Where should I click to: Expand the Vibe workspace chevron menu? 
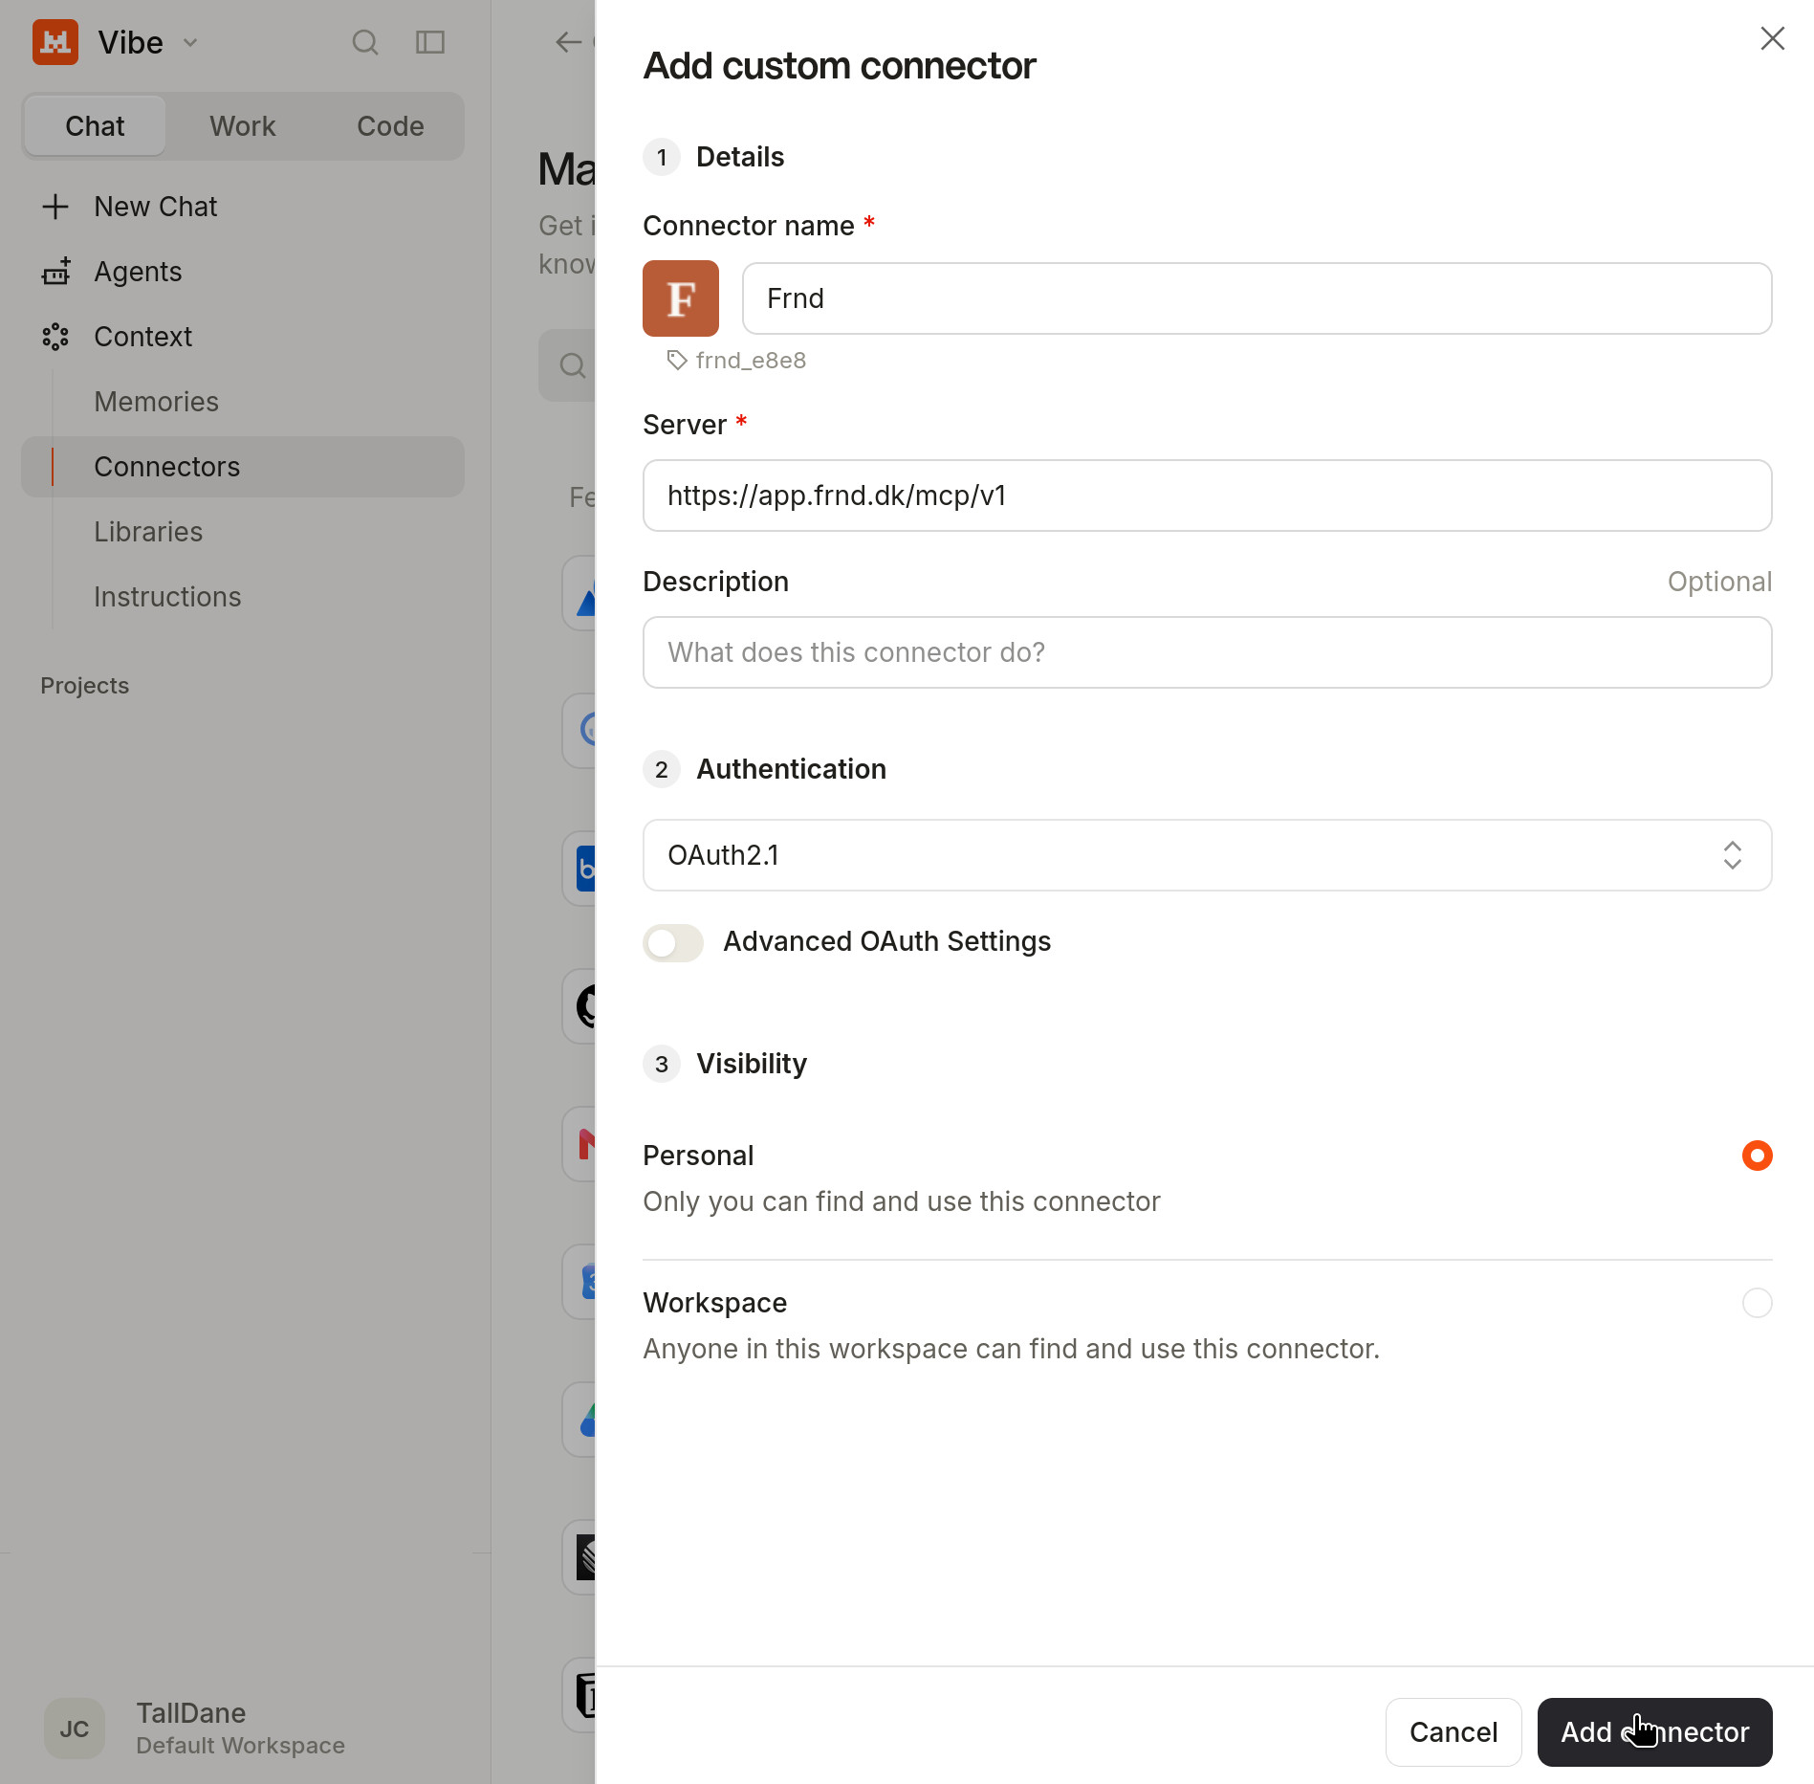coord(189,42)
